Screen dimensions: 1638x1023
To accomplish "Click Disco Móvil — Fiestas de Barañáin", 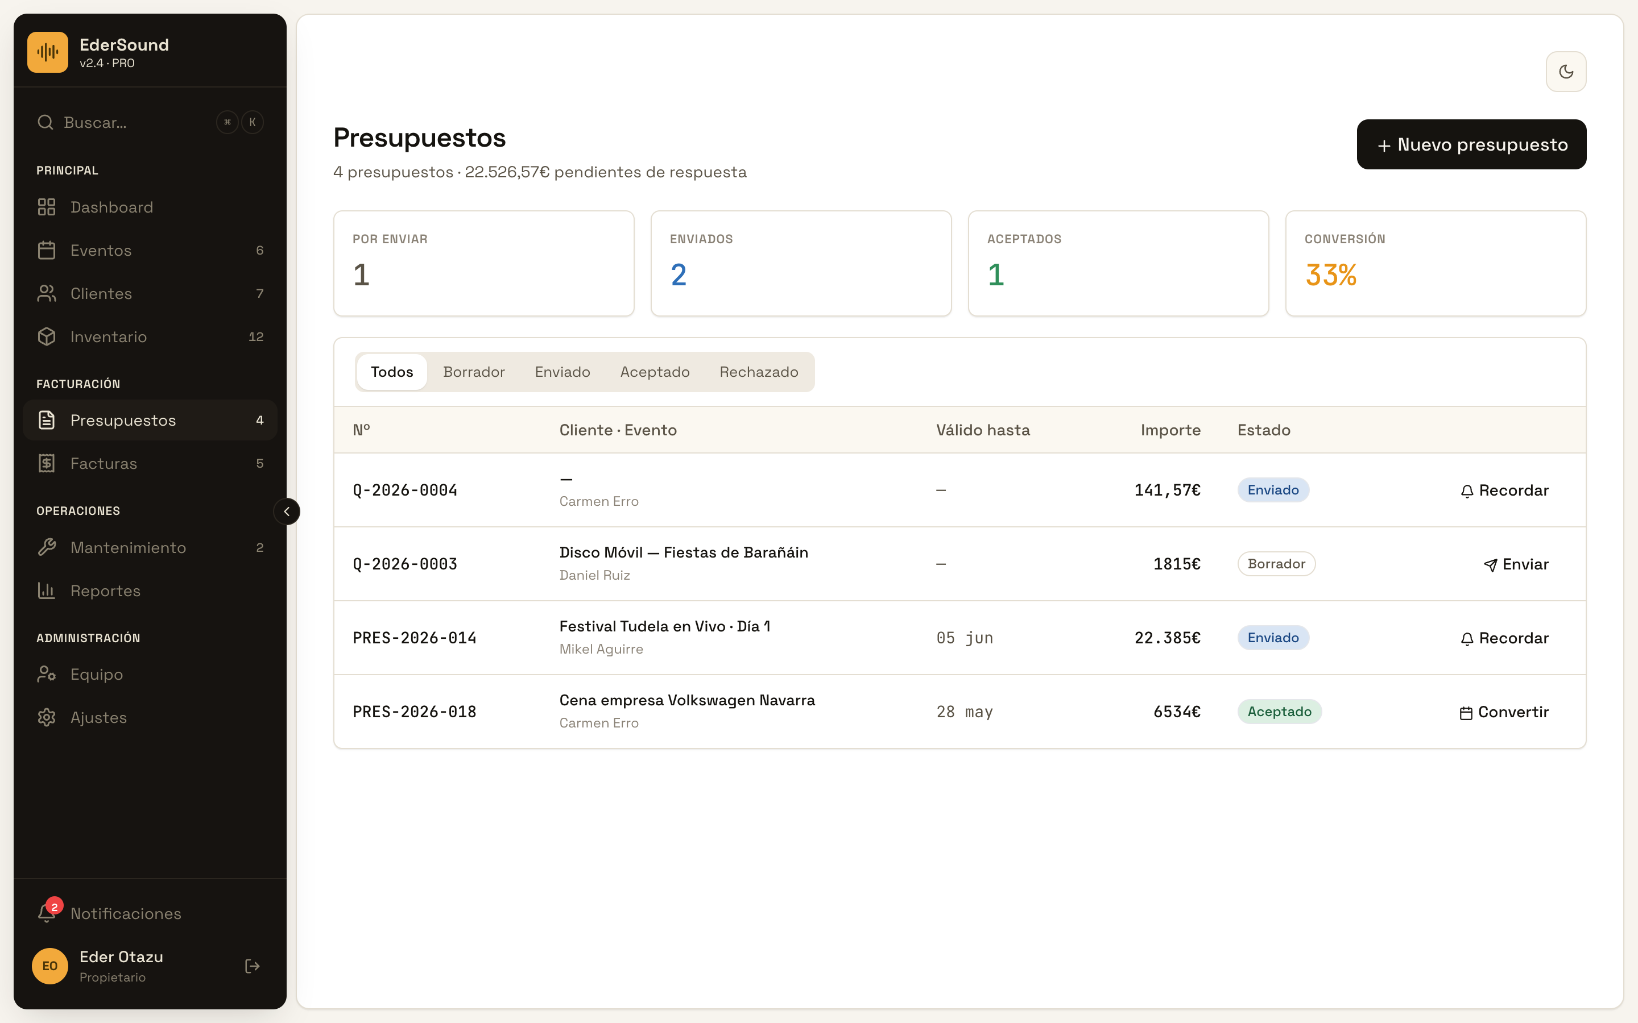I will 684,552.
